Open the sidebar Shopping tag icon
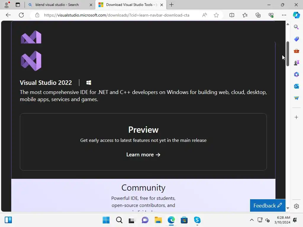 point(296,39)
